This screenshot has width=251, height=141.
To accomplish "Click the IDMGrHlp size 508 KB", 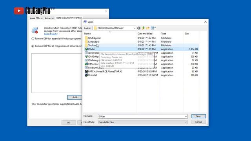I will 194,56.
